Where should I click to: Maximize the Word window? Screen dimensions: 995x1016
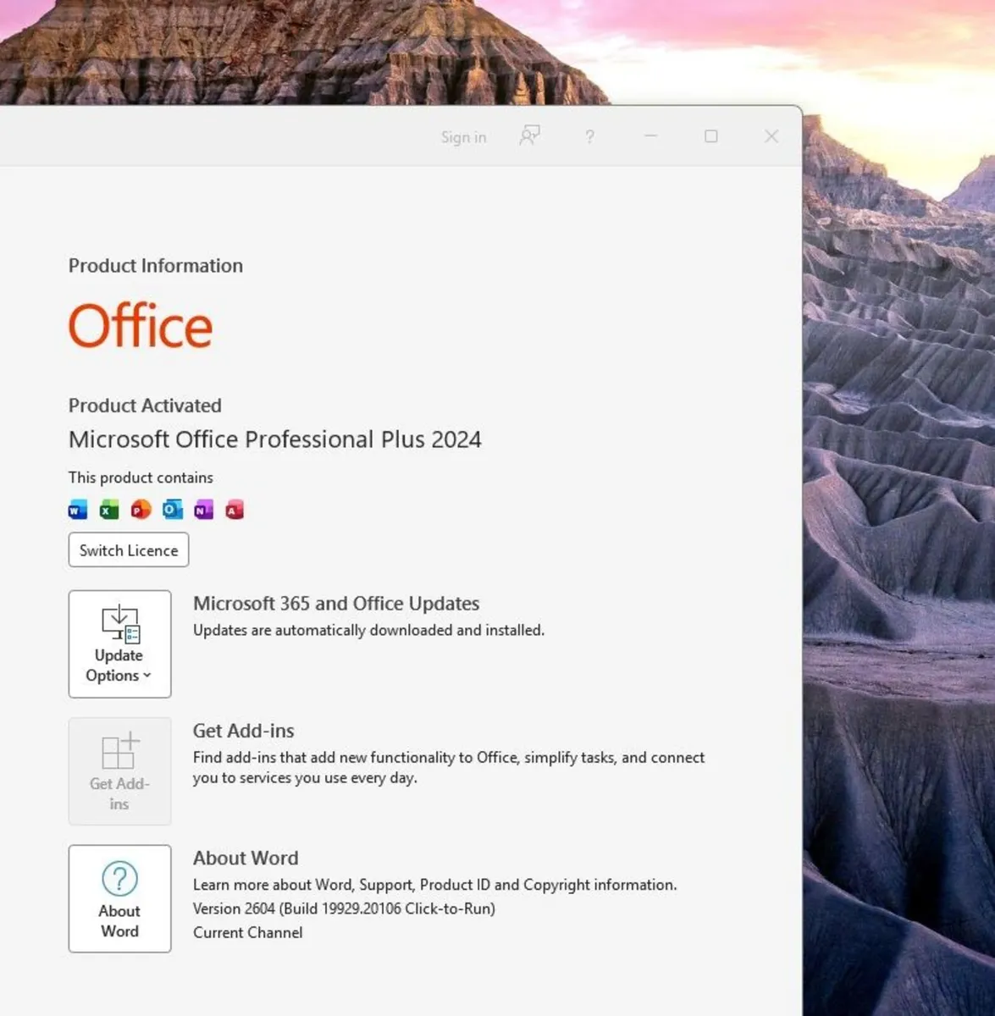[711, 136]
